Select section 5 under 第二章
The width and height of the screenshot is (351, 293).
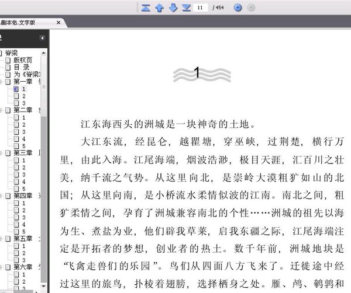click(x=24, y=146)
